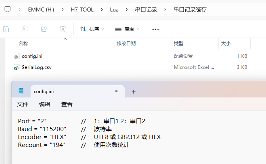This screenshot has height=164, width=266.
Task: Click the 1 KB size value
Action: (x=242, y=56)
